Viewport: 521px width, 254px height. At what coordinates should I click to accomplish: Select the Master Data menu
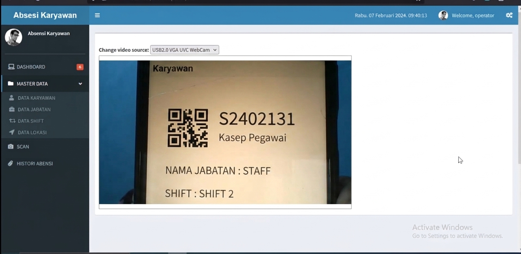click(45, 84)
